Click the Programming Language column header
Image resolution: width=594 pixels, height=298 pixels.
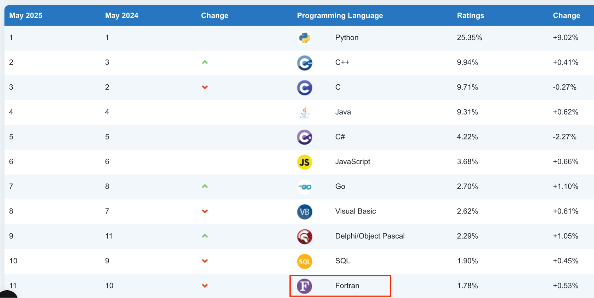[340, 15]
